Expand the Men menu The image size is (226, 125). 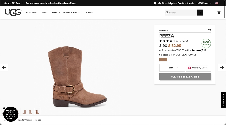(44, 13)
